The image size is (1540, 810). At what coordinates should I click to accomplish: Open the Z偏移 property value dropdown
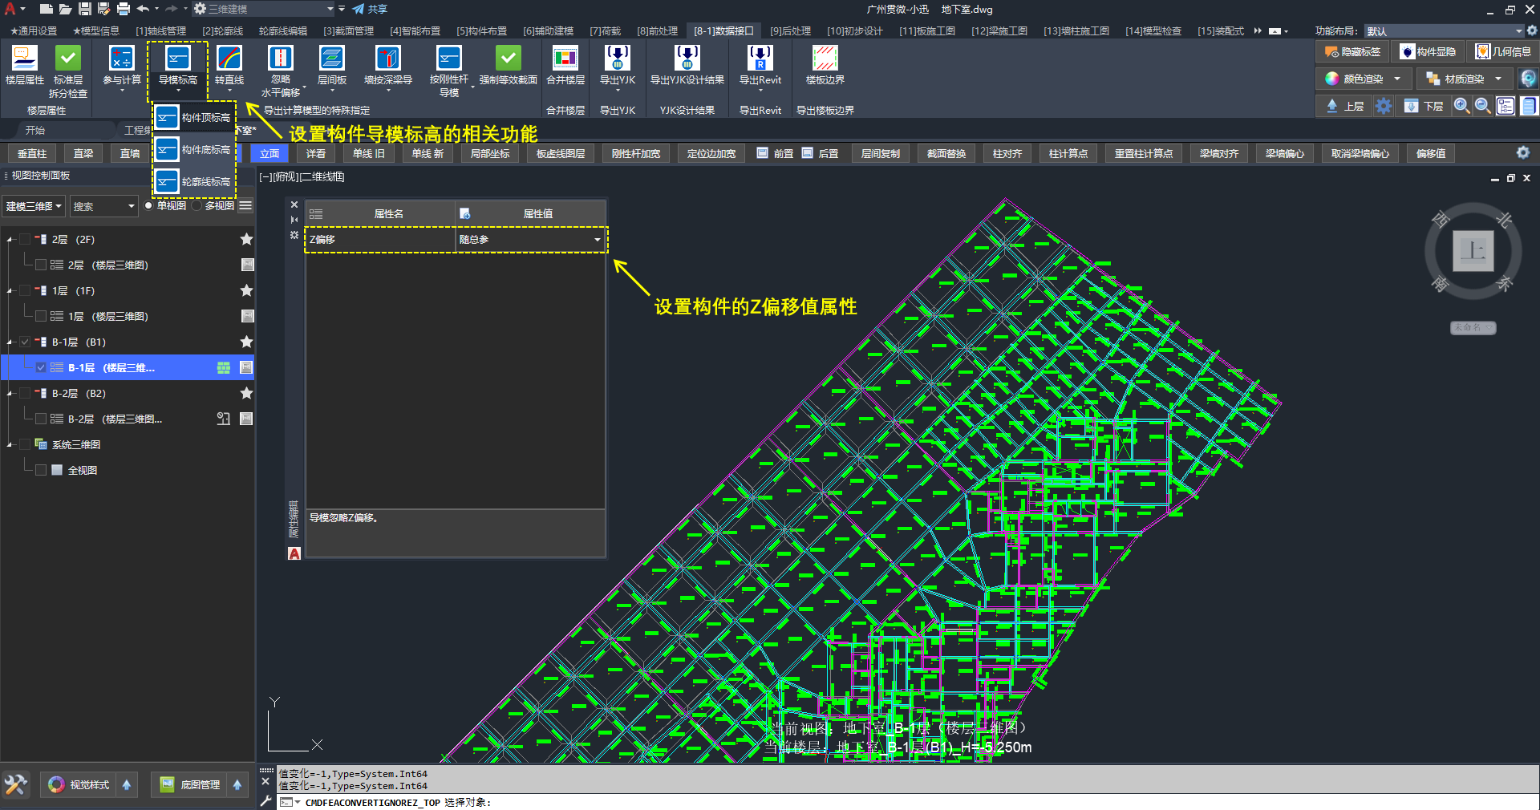597,240
